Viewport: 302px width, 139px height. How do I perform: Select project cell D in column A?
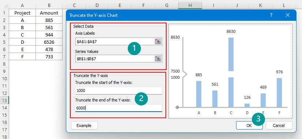click(22, 42)
